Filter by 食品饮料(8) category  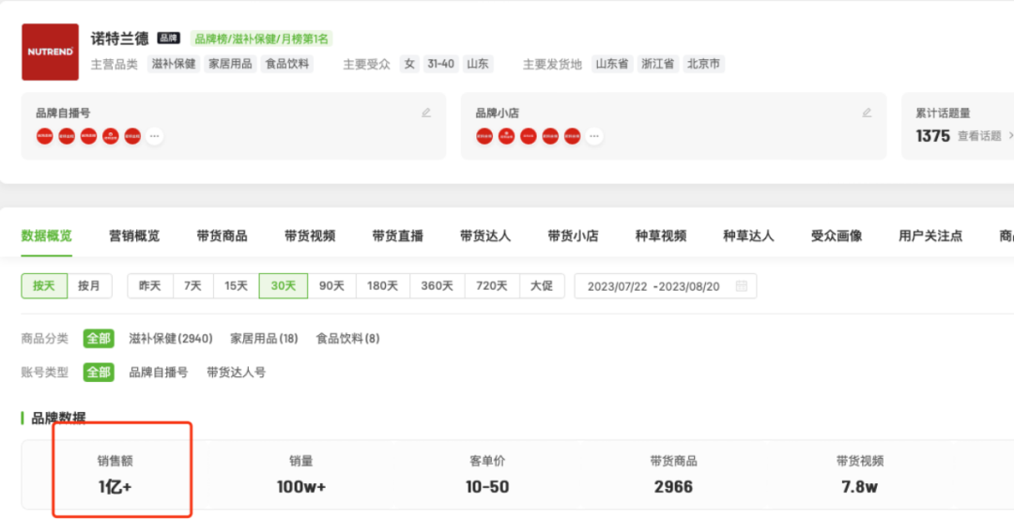348,339
